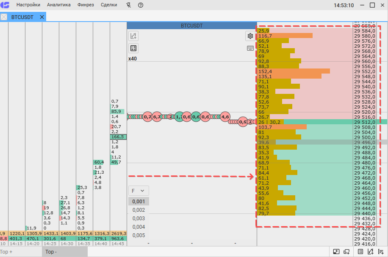
Task: Click the Top + button
Action: [x=6, y=252]
